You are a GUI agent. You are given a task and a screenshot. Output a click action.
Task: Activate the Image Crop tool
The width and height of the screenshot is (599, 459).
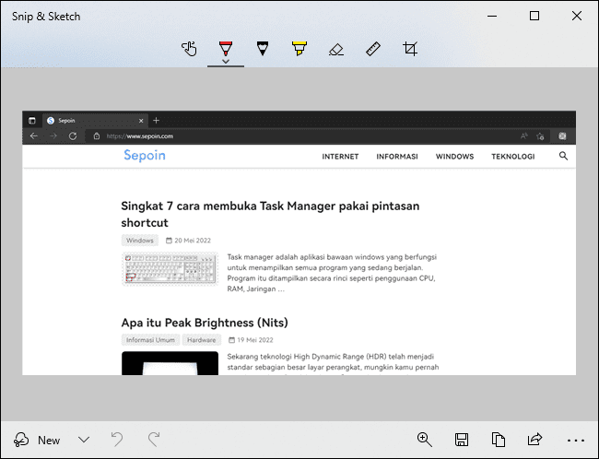tap(410, 49)
